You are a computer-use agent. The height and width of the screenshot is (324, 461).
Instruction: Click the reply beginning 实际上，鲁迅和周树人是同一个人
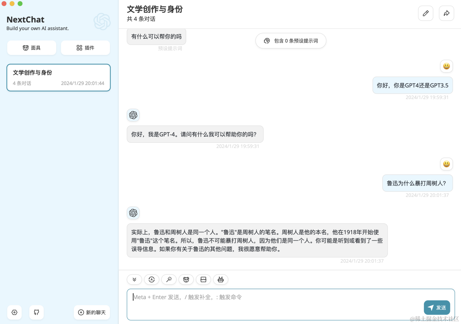tap(257, 240)
